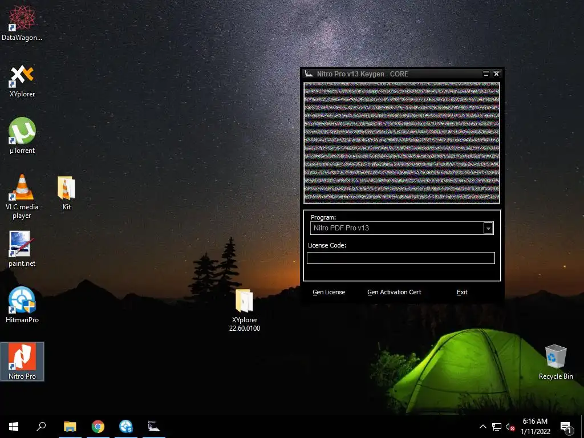Click the muted volume tray icon
584x438 pixels.
510,427
